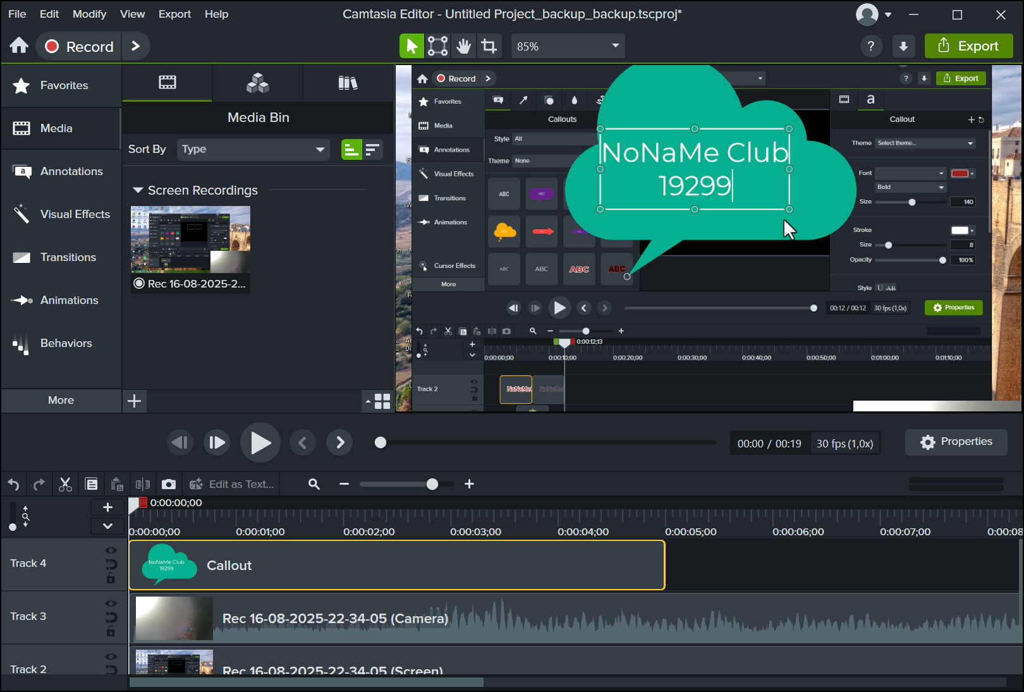
Task: Open the Modify menu
Action: click(x=89, y=14)
